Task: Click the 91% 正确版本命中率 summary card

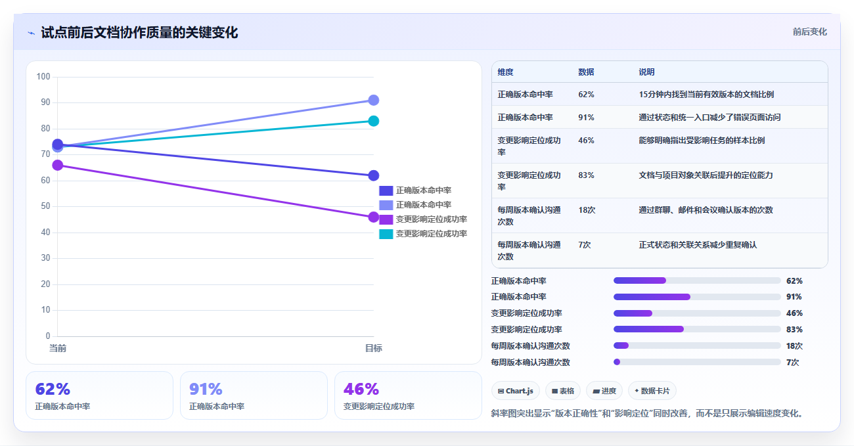Action: (x=254, y=395)
